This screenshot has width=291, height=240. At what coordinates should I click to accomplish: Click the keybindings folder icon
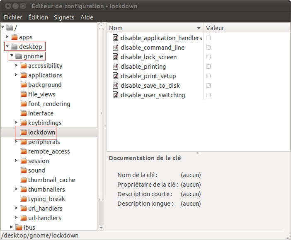tap(23, 122)
